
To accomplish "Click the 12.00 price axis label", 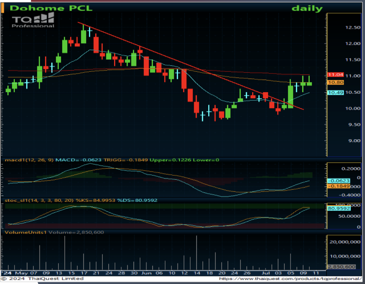I will tap(353, 44).
